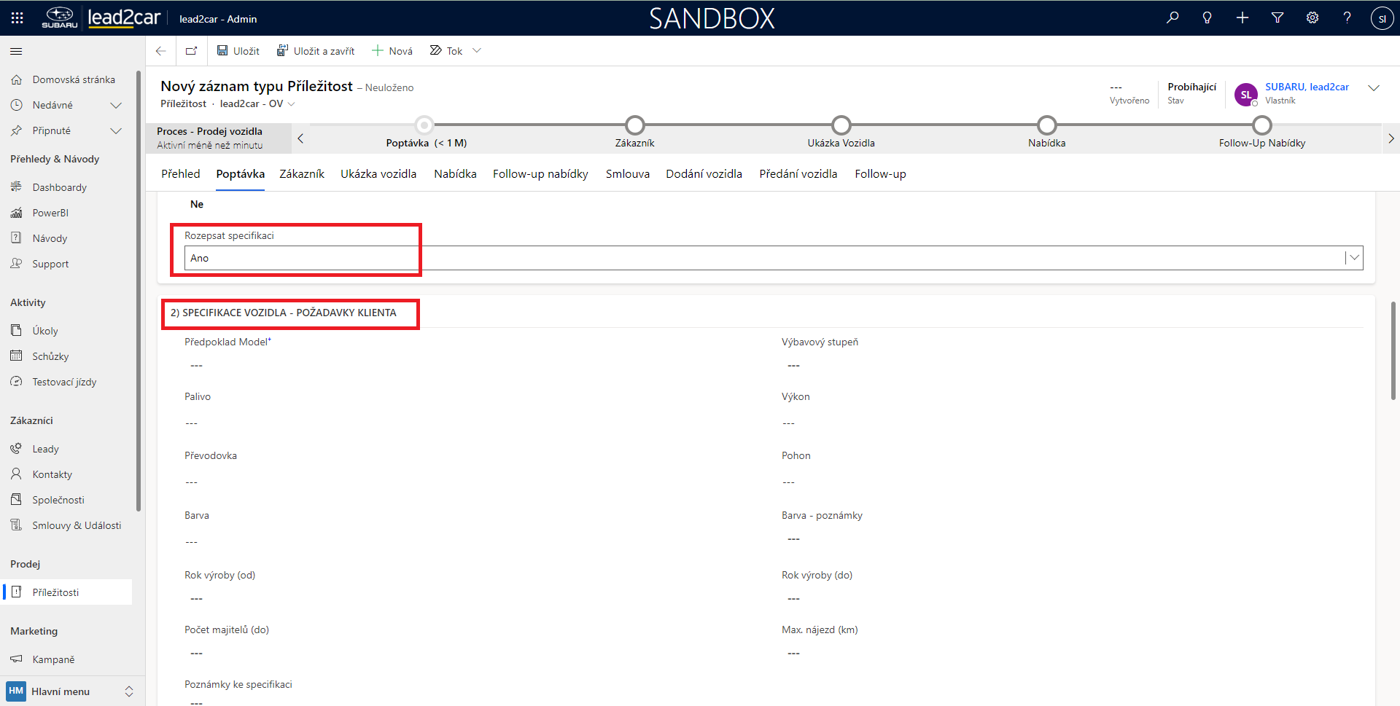Expand the Nedávné section in sidebar
The height and width of the screenshot is (706, 1400).
coord(115,106)
